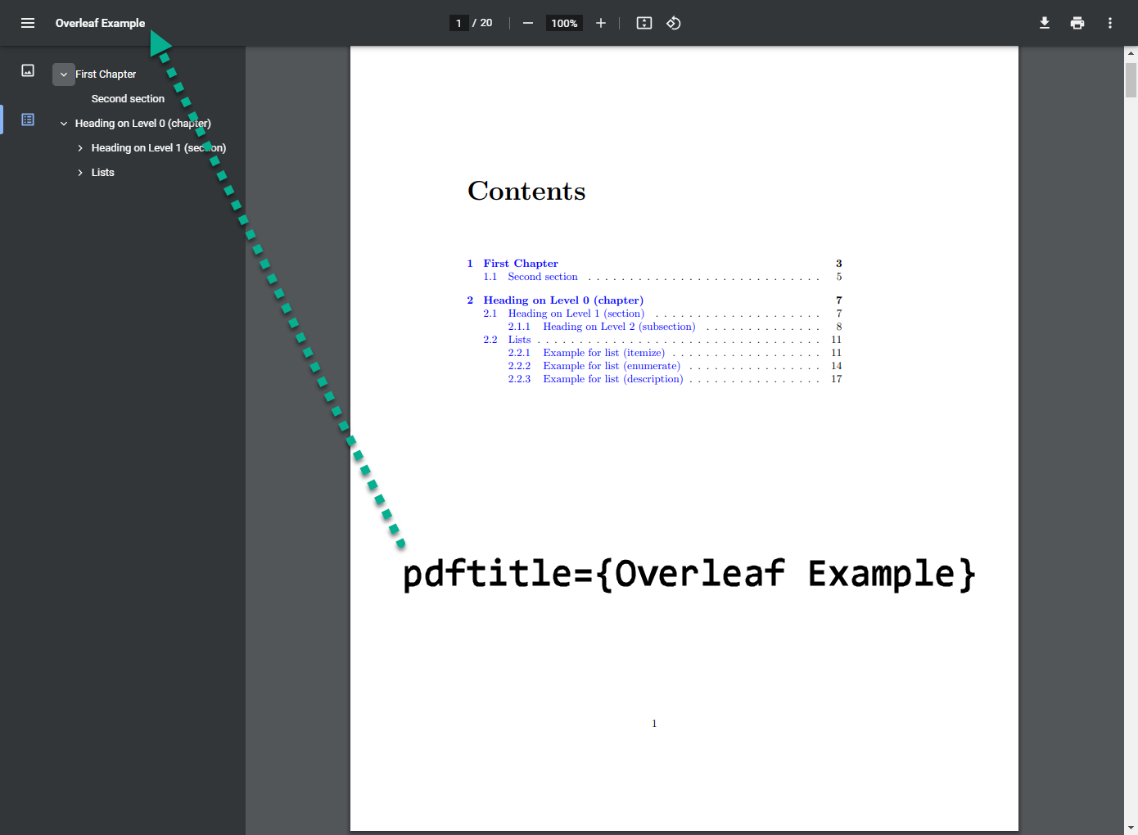Select Second section in the outline

128,99
